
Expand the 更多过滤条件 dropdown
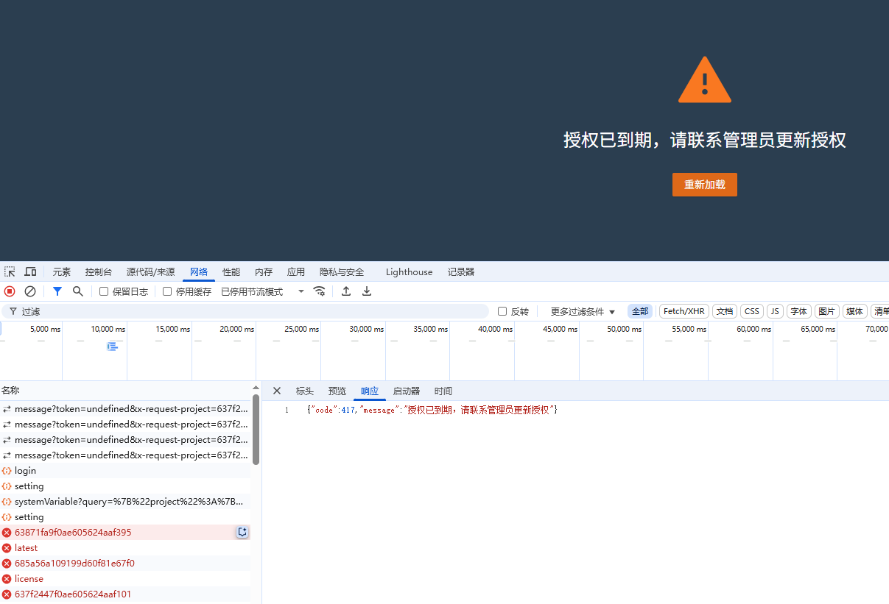pos(583,311)
